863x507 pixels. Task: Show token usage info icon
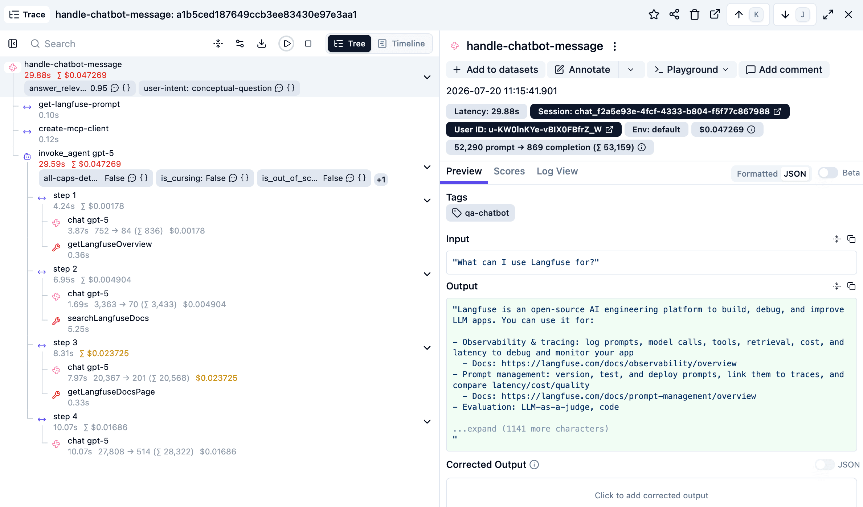642,147
